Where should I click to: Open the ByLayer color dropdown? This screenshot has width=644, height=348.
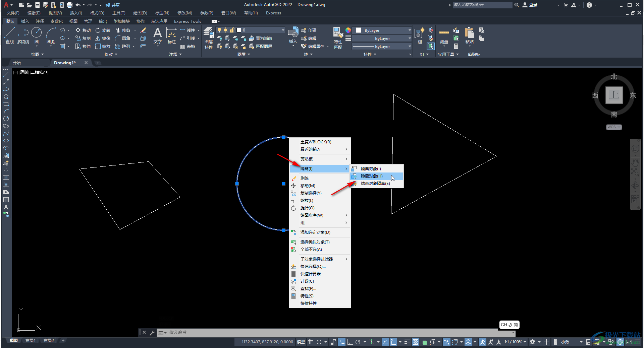[x=410, y=30]
